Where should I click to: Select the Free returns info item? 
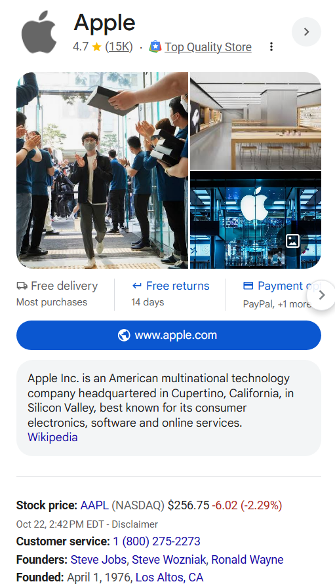point(170,294)
